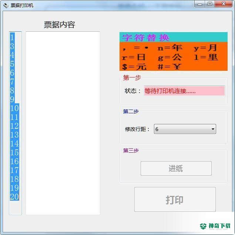Select line number 9 in list
Screen dimensions: 235x235
coord(12,99)
